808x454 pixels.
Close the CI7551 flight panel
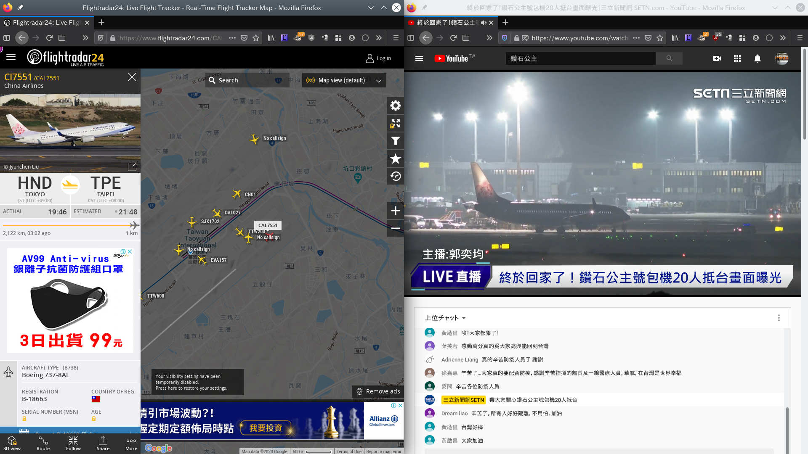pos(132,77)
